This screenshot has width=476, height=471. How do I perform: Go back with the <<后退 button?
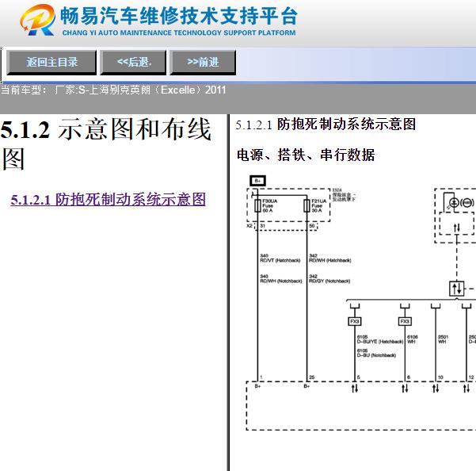click(134, 63)
